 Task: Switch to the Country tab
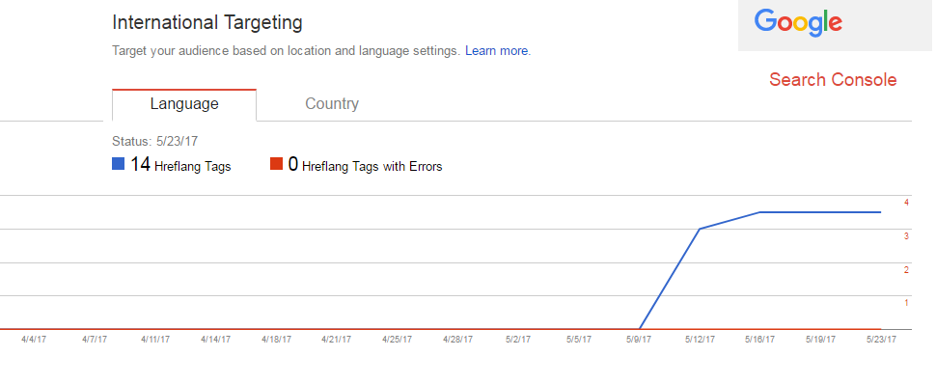coord(332,104)
